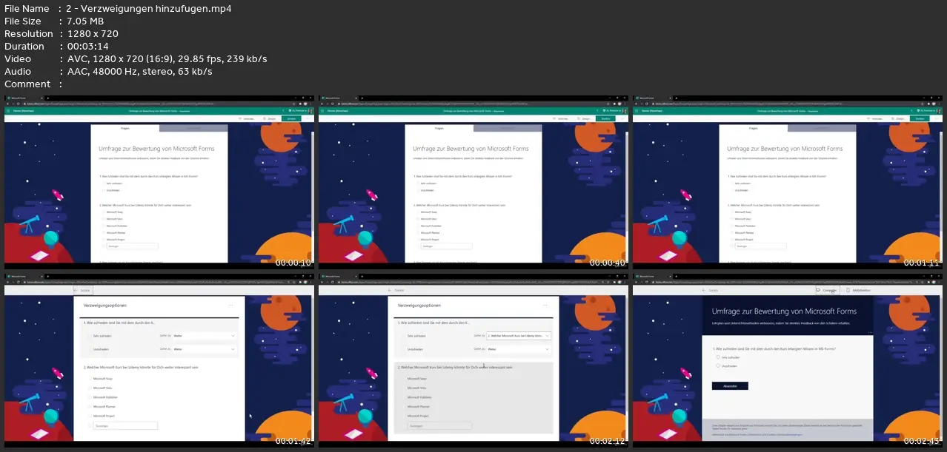Select Unzufrieden radio in 00:00:10 frame
This screenshot has width=947, height=452.
click(104, 190)
